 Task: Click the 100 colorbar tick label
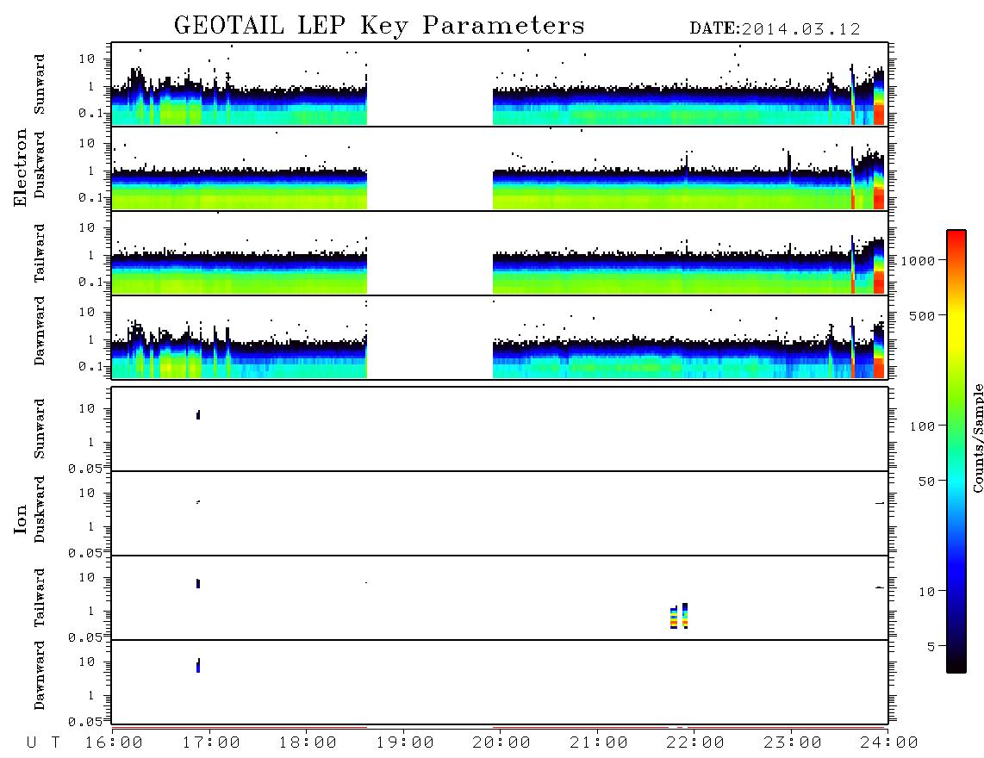click(922, 426)
